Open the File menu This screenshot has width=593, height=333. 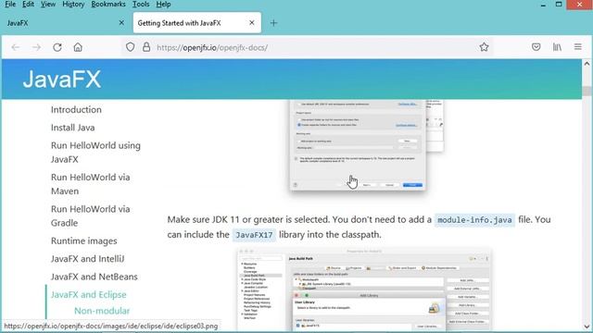(10, 4)
